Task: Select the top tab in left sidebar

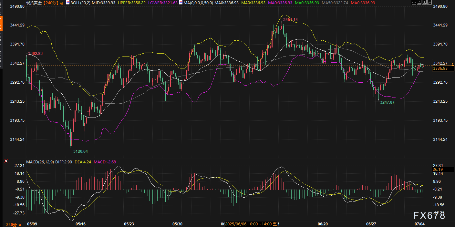Action: coord(1,9)
